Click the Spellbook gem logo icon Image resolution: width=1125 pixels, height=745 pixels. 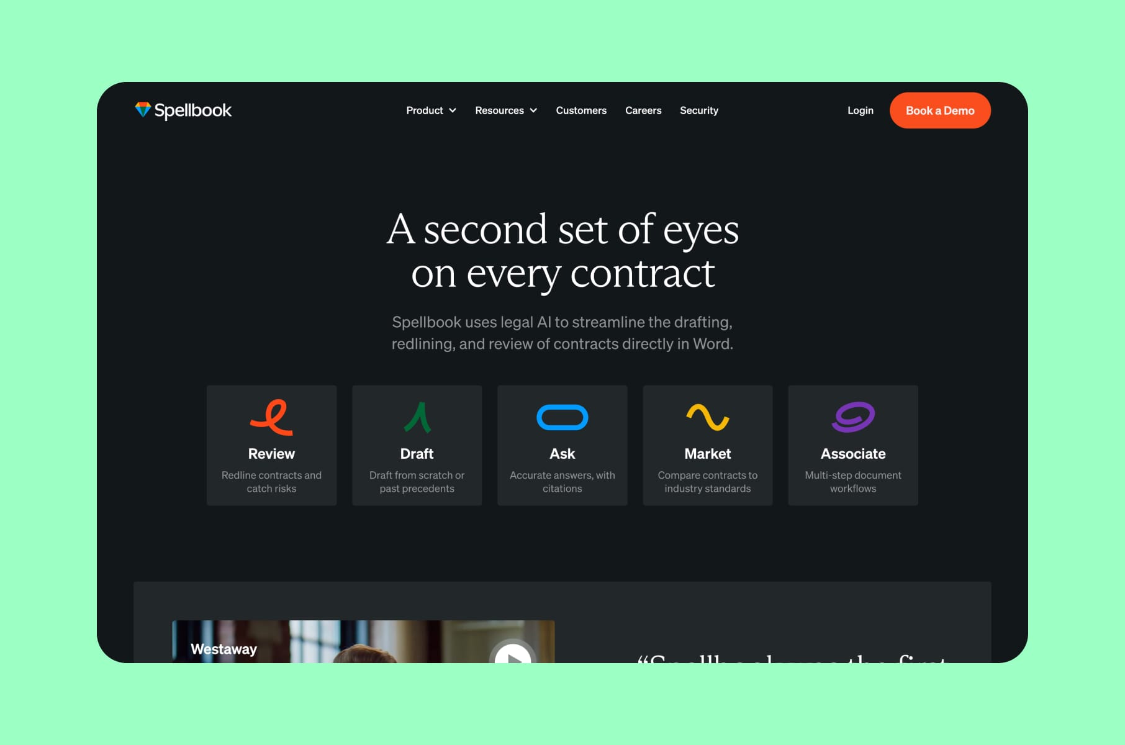pyautogui.click(x=143, y=110)
